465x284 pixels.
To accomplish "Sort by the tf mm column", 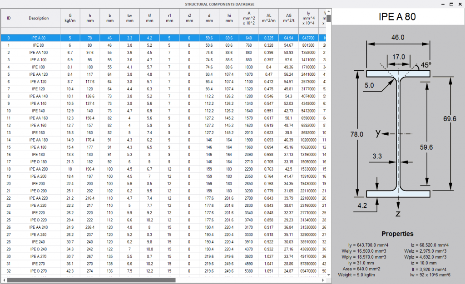I will (149, 18).
